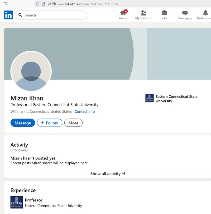
Task: Click the Experience section heading
Action: point(23,190)
